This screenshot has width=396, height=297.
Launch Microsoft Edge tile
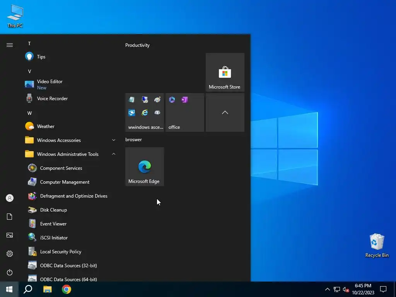point(145,167)
